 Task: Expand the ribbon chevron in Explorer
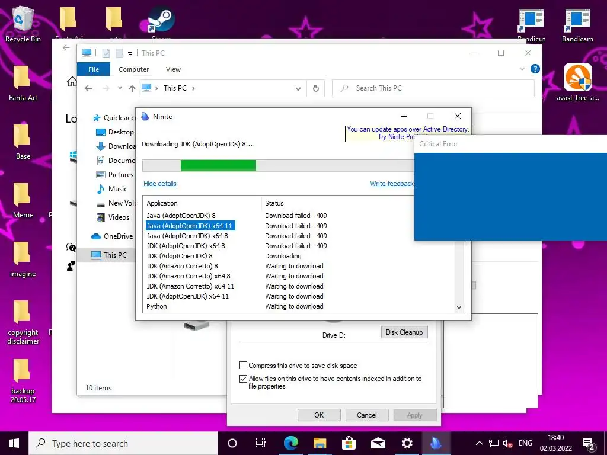522,69
